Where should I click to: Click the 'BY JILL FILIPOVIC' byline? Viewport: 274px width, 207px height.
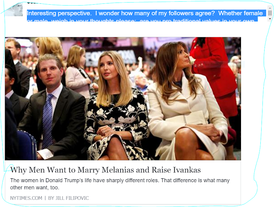point(68,198)
